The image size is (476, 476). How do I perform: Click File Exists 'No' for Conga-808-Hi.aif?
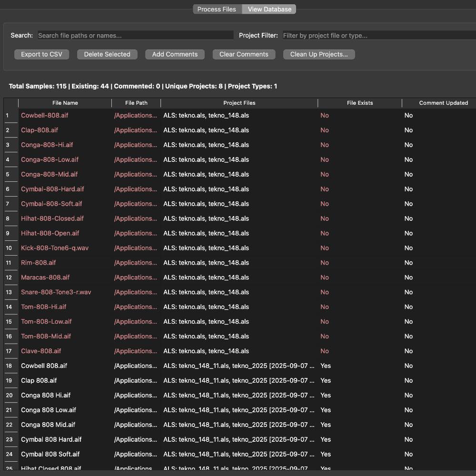pos(325,145)
